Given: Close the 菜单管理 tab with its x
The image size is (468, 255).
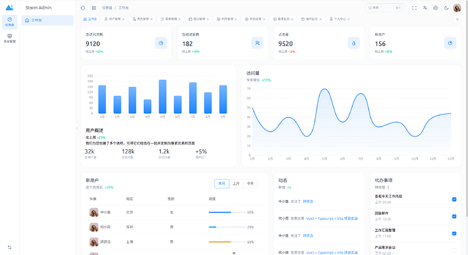Looking at the screenshot, I should 180,19.
